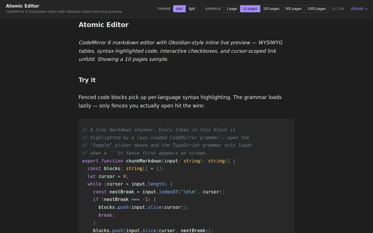Select the 10 pages sample
Viewport: 373px width, 233px height.
pyautogui.click(x=250, y=9)
